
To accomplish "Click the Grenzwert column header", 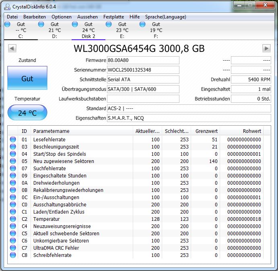I will 206,131.
